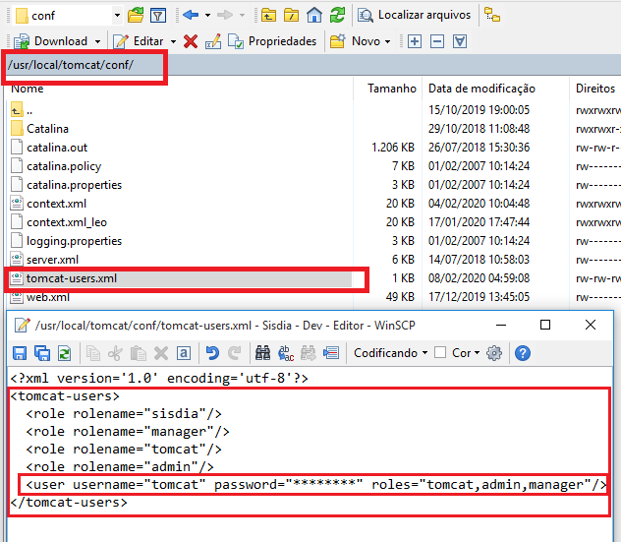Go back with the blue arrow

(x=191, y=16)
